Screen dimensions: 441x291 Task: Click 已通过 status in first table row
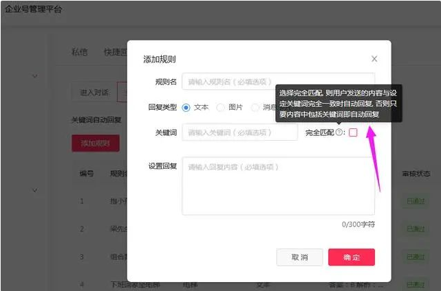[x=416, y=201]
